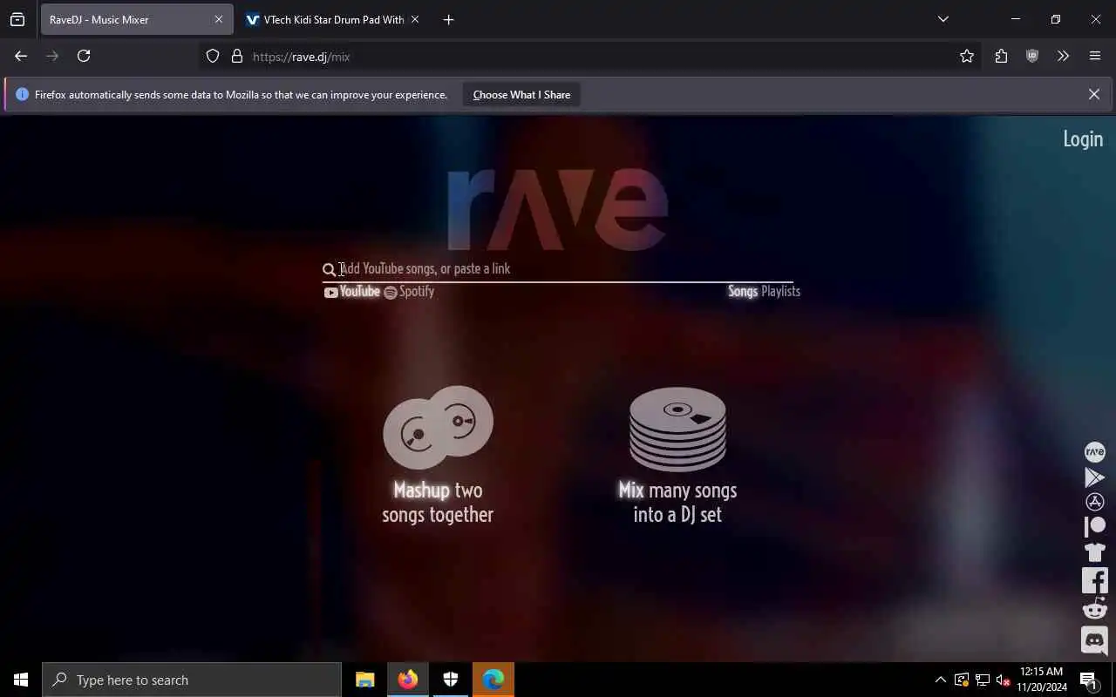Open the Firefox application menu

point(1095,57)
